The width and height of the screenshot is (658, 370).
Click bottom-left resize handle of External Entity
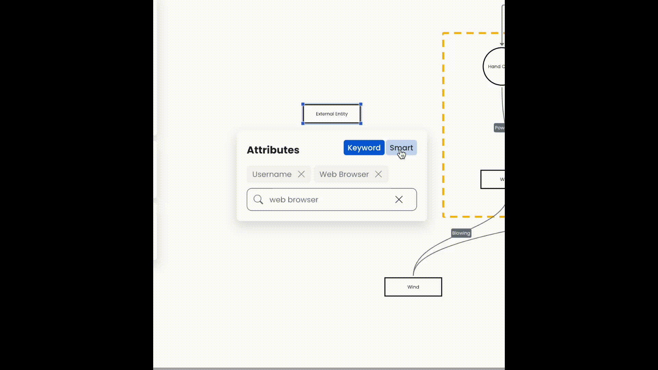[x=303, y=123]
